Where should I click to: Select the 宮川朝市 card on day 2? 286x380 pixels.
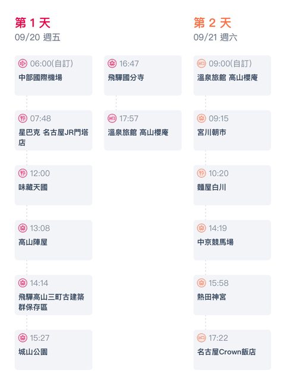pyautogui.click(x=232, y=131)
